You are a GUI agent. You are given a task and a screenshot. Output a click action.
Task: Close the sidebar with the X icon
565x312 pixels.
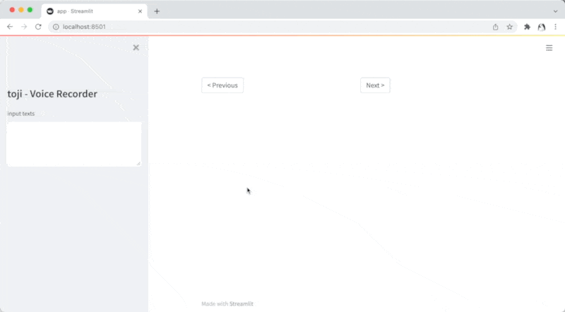[x=136, y=47]
